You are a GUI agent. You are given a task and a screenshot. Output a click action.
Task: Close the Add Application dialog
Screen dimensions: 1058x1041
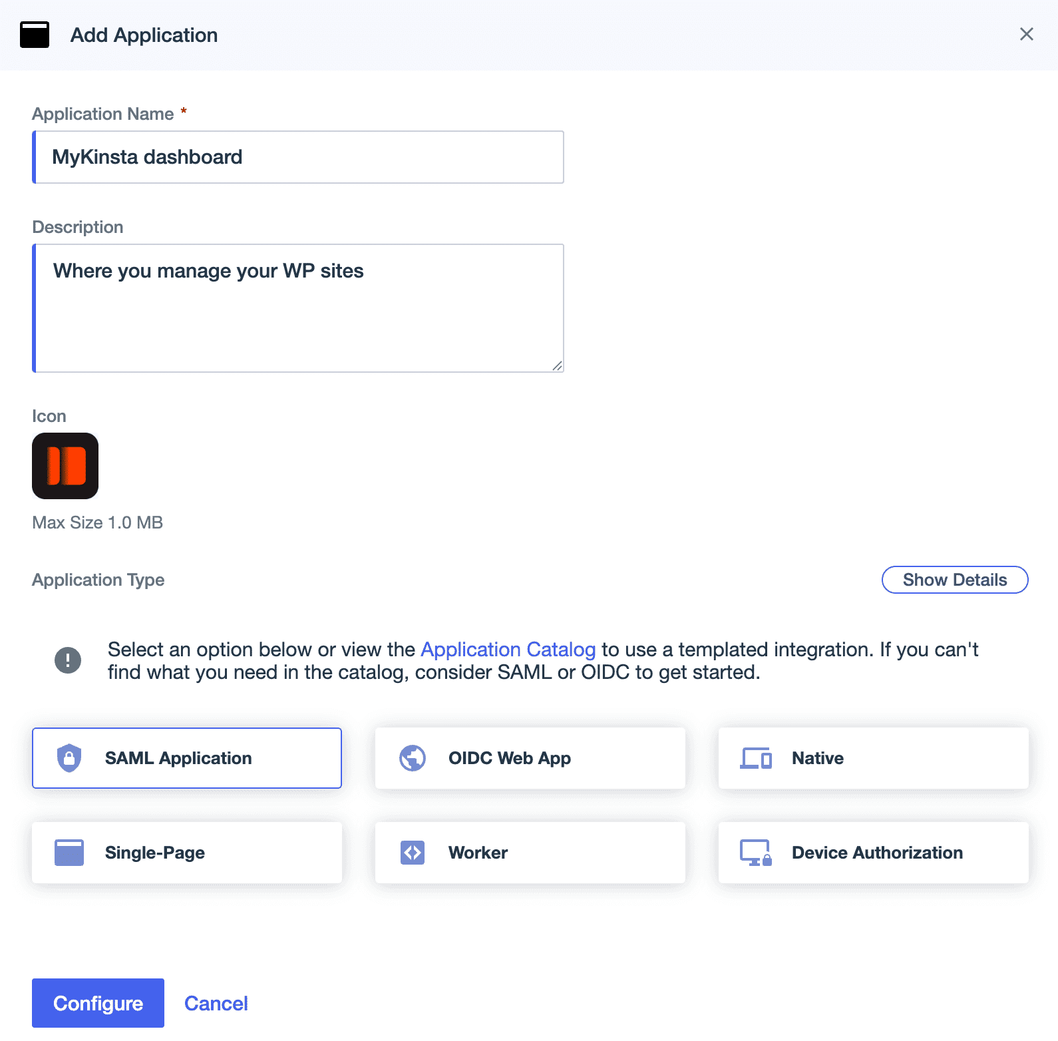point(1027,34)
